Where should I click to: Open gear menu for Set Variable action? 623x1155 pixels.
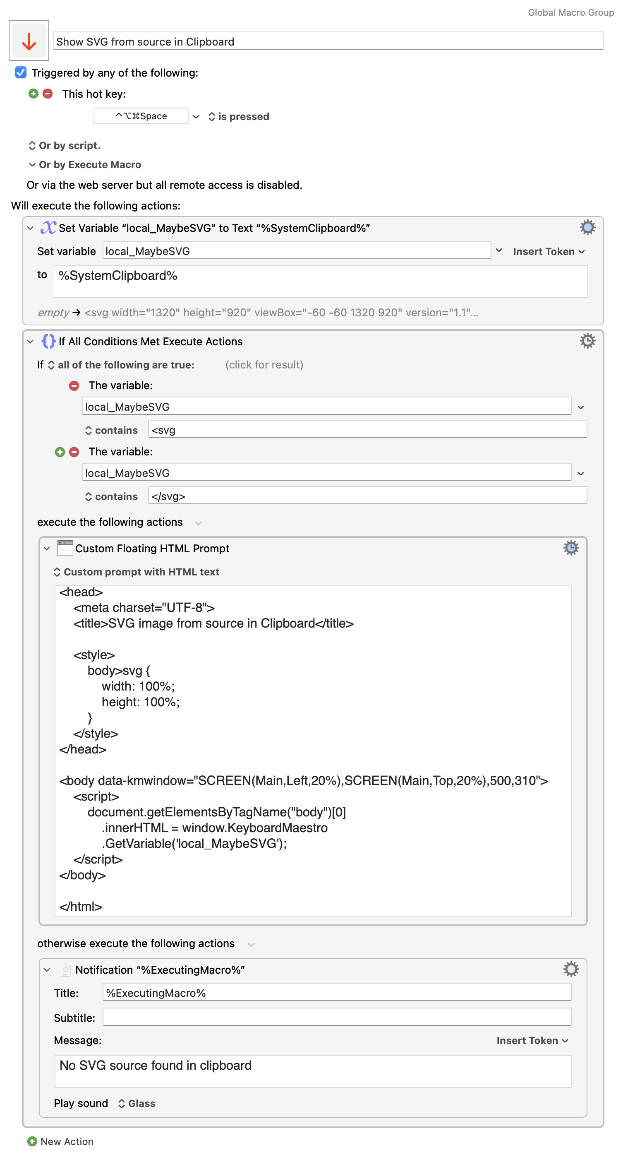587,228
